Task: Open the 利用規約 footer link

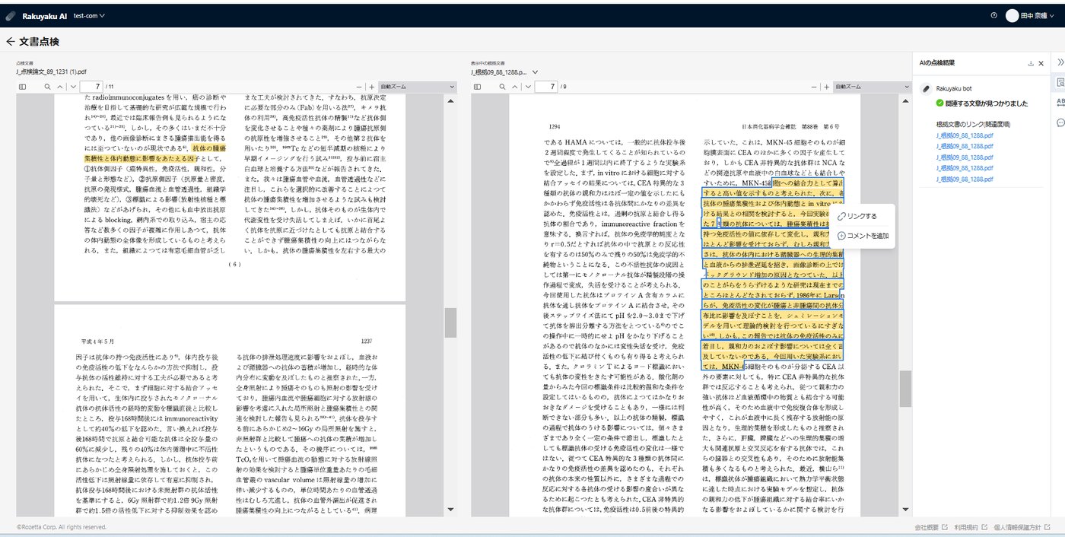Action: tap(971, 527)
